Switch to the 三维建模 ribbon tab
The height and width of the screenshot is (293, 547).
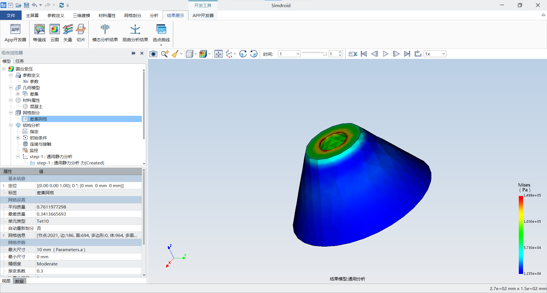tap(81, 15)
